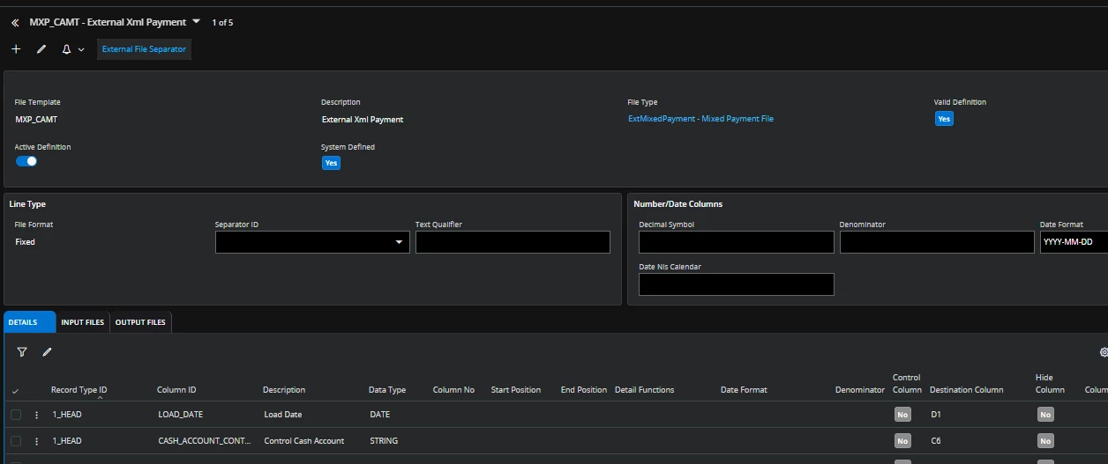Sort by Record Type ID column header

79,390
